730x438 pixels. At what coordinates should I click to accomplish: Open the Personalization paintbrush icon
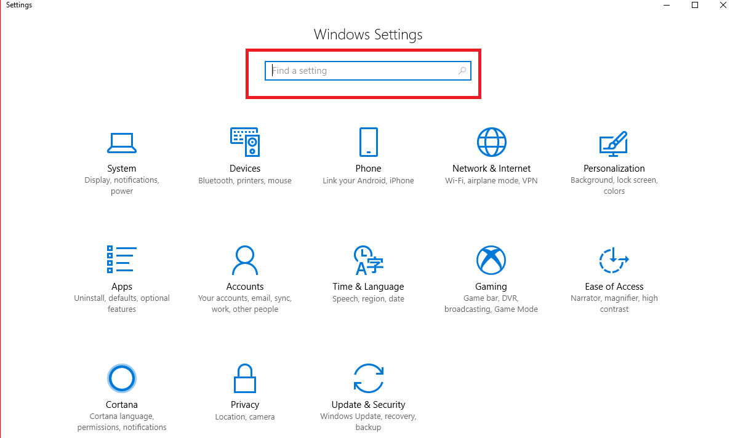(614, 143)
